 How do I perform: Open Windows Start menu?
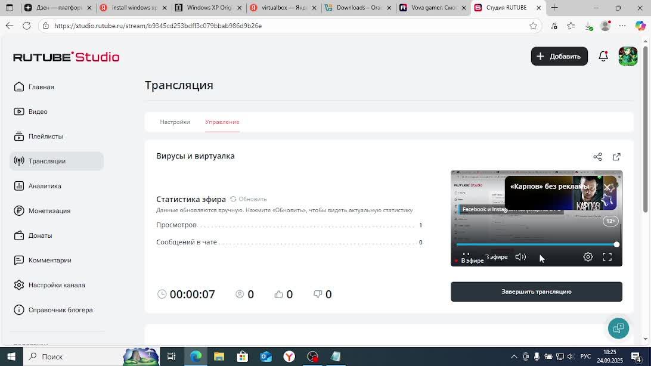[x=11, y=356]
